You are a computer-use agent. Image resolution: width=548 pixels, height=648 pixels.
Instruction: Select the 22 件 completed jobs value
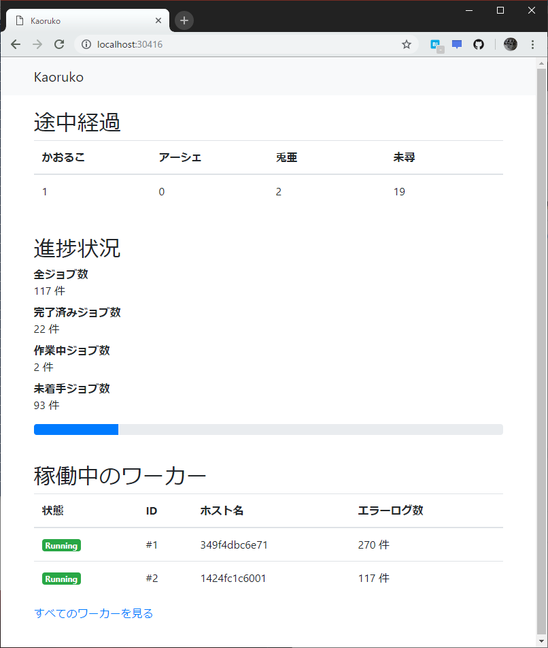(47, 329)
